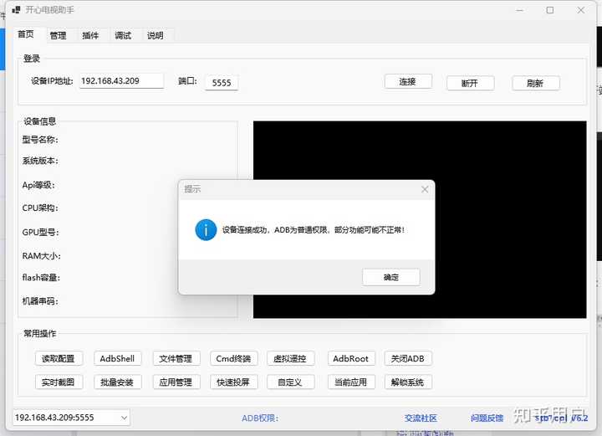Select the 调试 tab
Screen dimensions: 602x436
click(x=123, y=36)
